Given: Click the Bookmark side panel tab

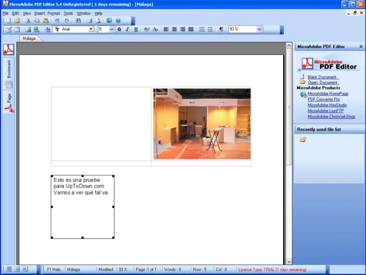Looking at the screenshot, I should tap(9, 68).
